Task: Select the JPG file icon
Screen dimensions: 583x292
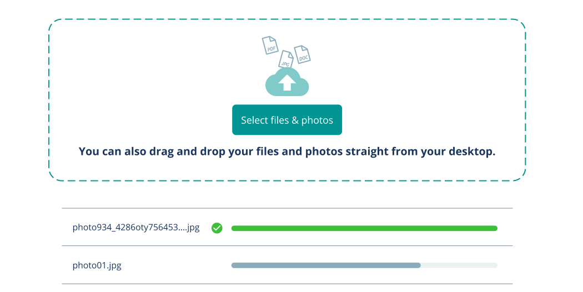Action: pos(286,59)
